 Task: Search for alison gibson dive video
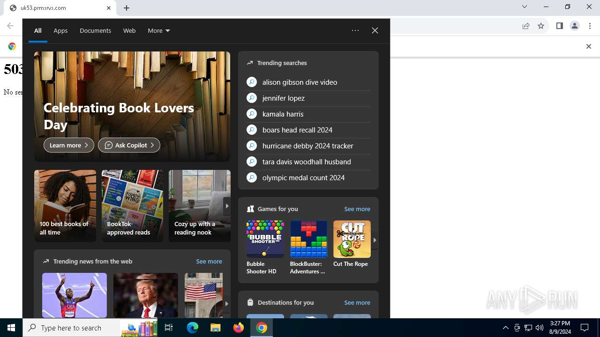308,82
